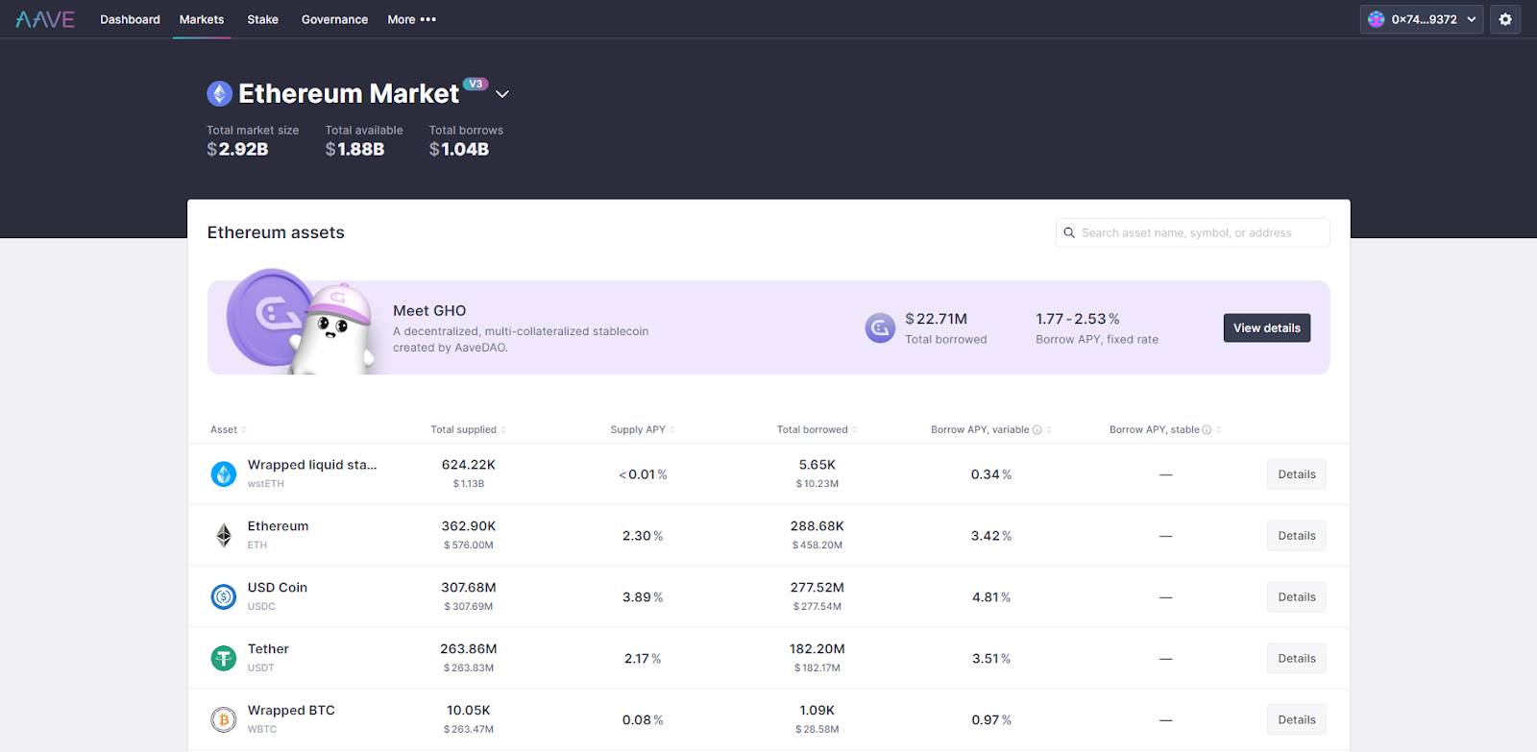Click the V3 version badge
1537x752 pixels.
coord(476,84)
